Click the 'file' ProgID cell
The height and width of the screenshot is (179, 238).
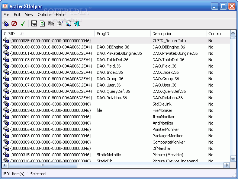[x=99, y=110]
